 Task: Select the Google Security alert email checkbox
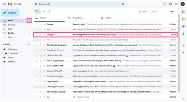pos(37,24)
